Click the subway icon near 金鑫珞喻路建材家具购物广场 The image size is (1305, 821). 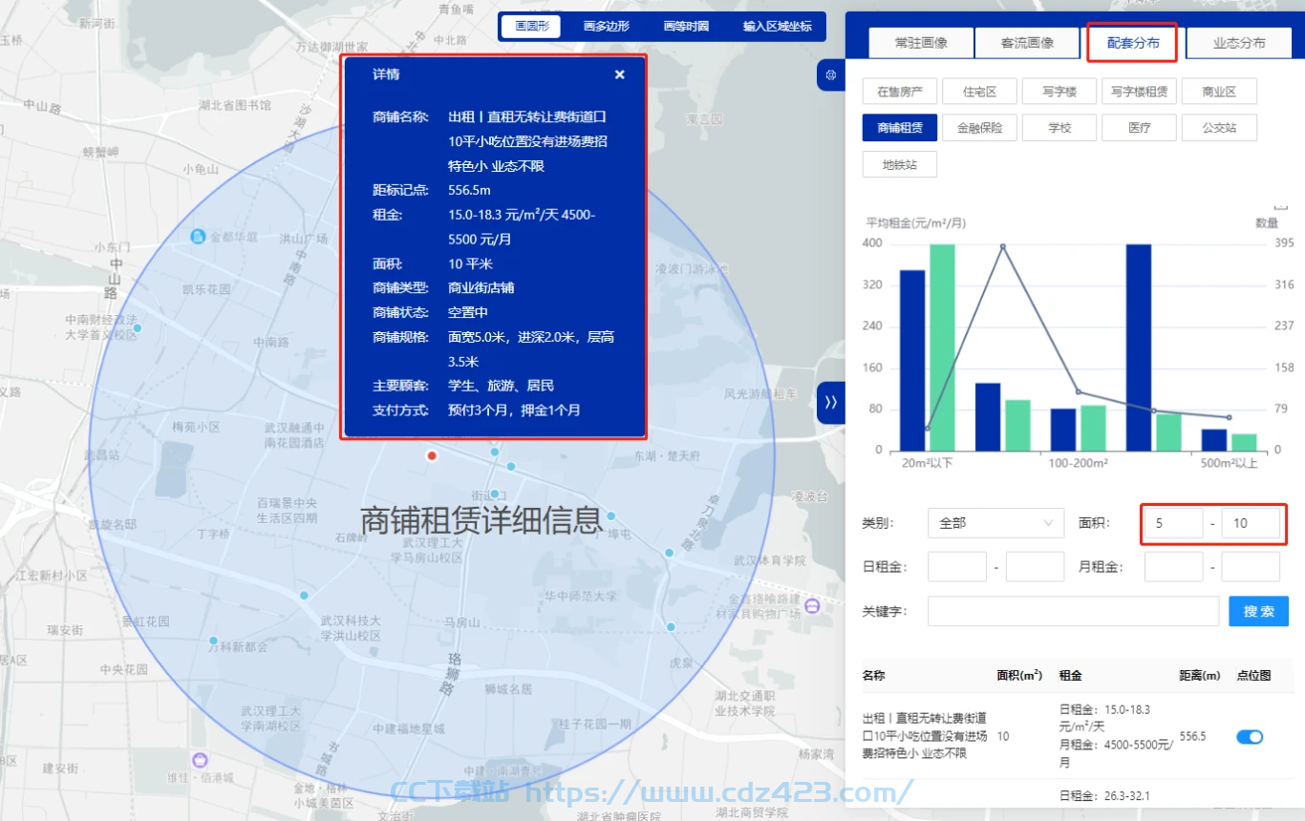(812, 604)
